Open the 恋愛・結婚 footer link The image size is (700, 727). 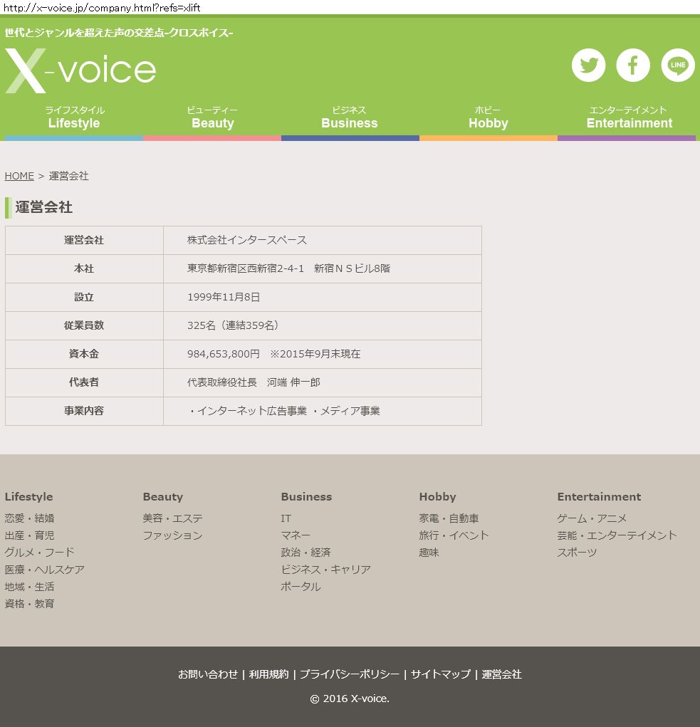pyautogui.click(x=29, y=518)
